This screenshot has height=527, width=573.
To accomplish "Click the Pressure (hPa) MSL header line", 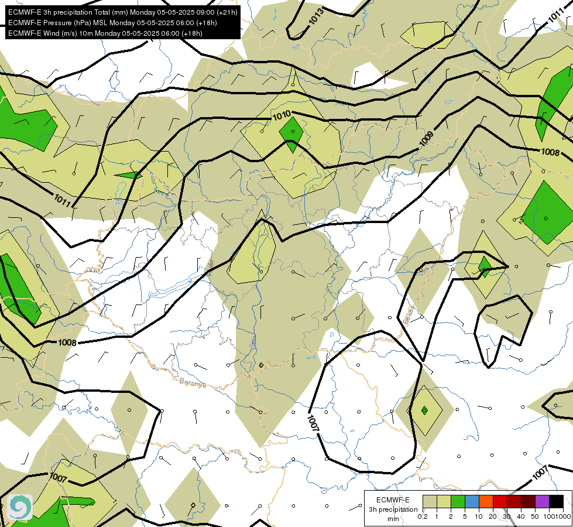I will (x=112, y=23).
